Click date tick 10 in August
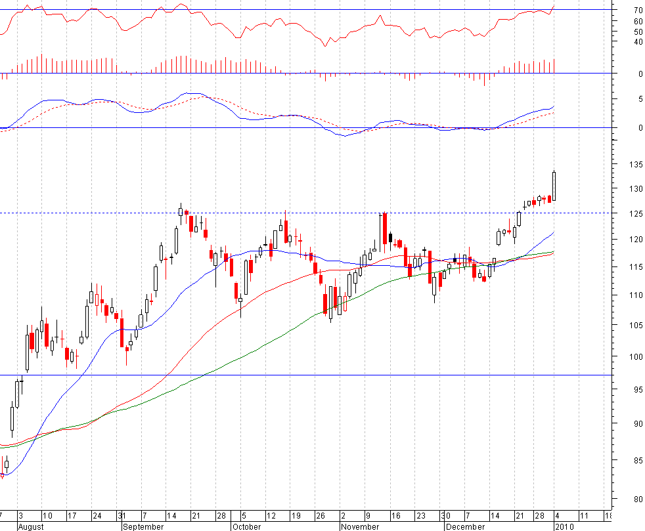Viewport: 645px width, 531px height. (47, 515)
